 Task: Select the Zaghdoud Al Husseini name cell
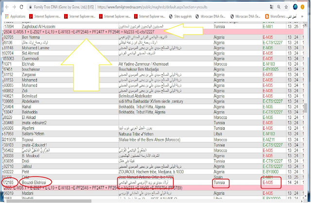(39, 27)
